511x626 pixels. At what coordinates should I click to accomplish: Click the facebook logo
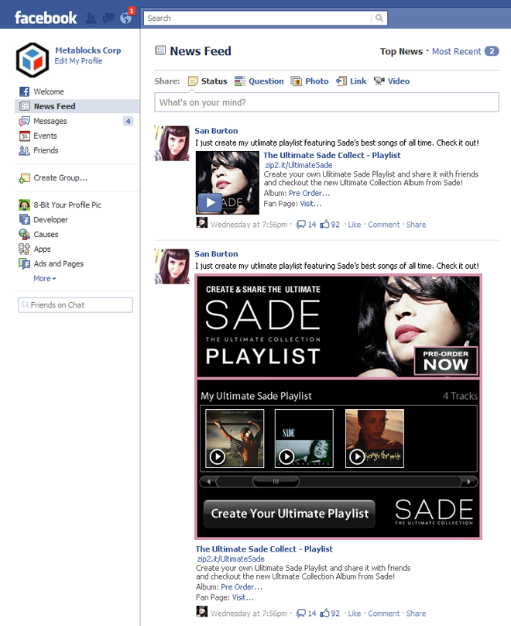(x=46, y=18)
